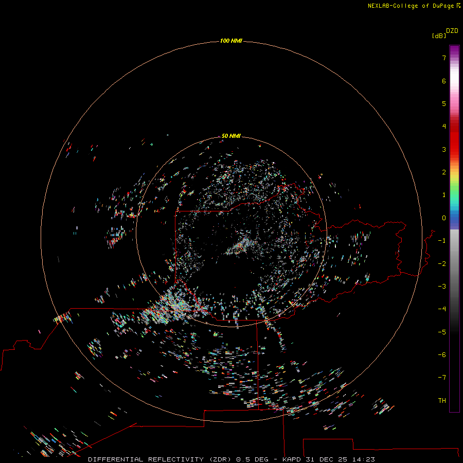Image resolution: width=463 pixels, height=463 pixels.
Task: Click the TH threshold label on the scale
Action: [442, 401]
